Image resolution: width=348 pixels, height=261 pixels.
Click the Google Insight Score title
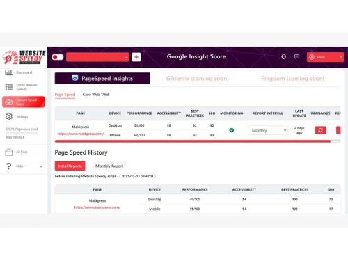196,56
